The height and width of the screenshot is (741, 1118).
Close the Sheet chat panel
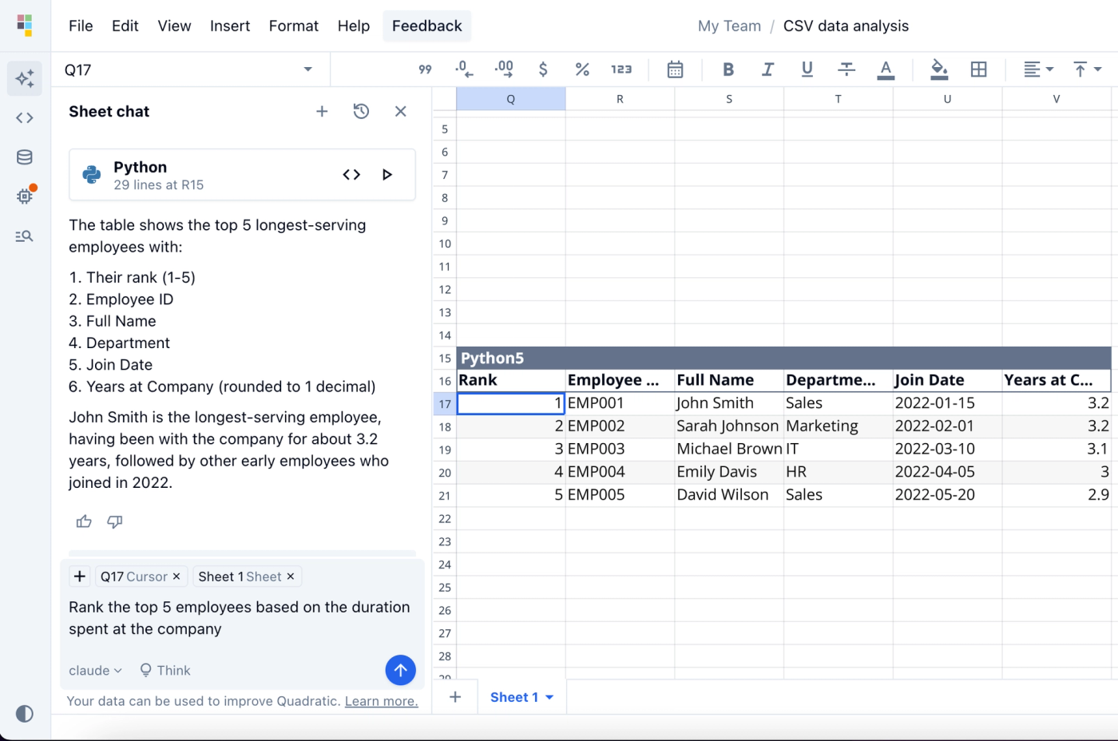pos(401,112)
